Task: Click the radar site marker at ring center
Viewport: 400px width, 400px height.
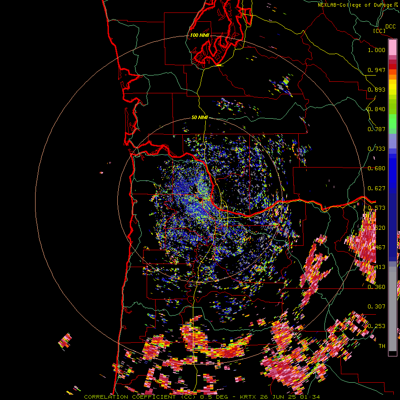Action: 200,200
